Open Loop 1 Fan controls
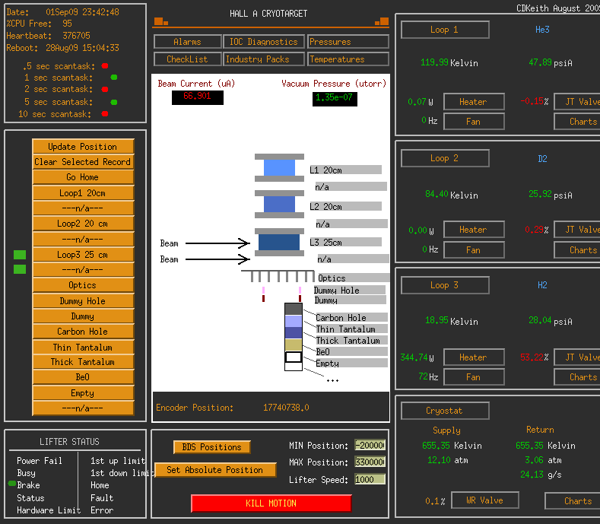The height and width of the screenshot is (524, 600). [x=474, y=122]
